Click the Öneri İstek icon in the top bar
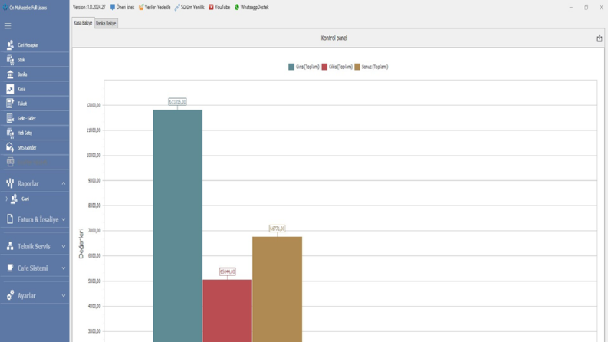Image resolution: width=608 pixels, height=342 pixels. pyautogui.click(x=113, y=7)
